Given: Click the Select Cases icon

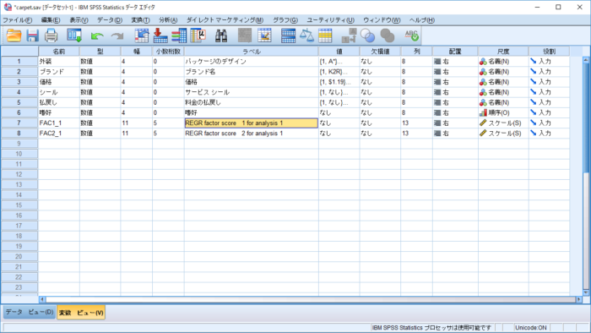Looking at the screenshot, I should (x=325, y=35).
